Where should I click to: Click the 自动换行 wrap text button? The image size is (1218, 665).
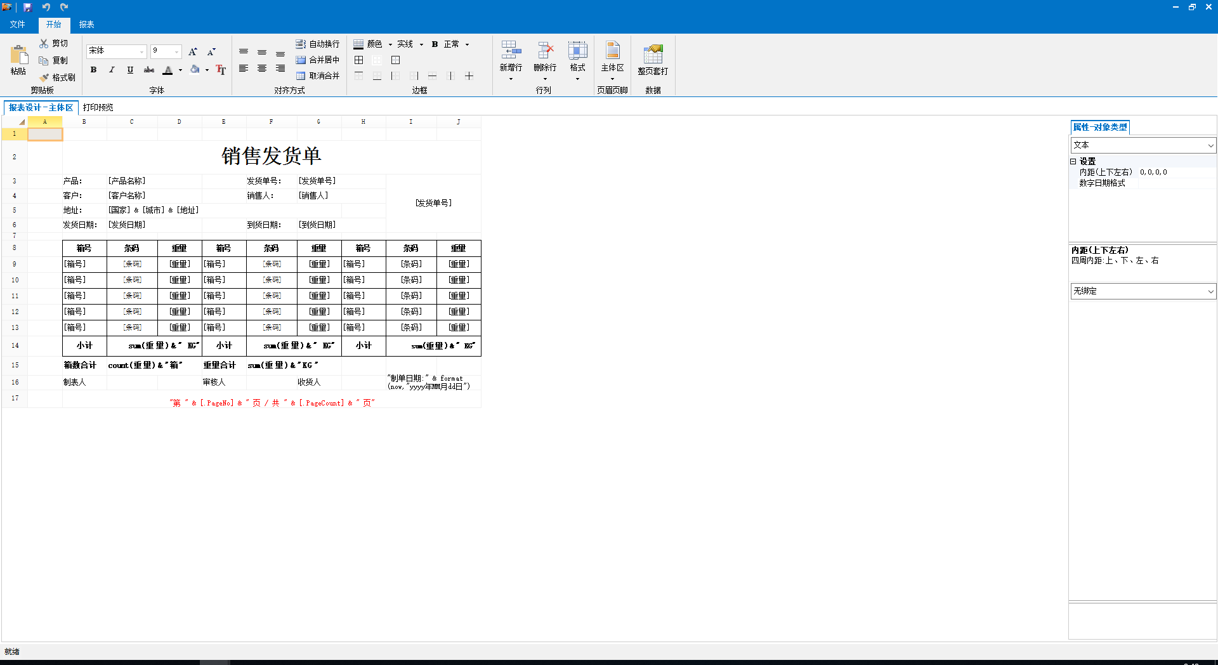click(318, 44)
